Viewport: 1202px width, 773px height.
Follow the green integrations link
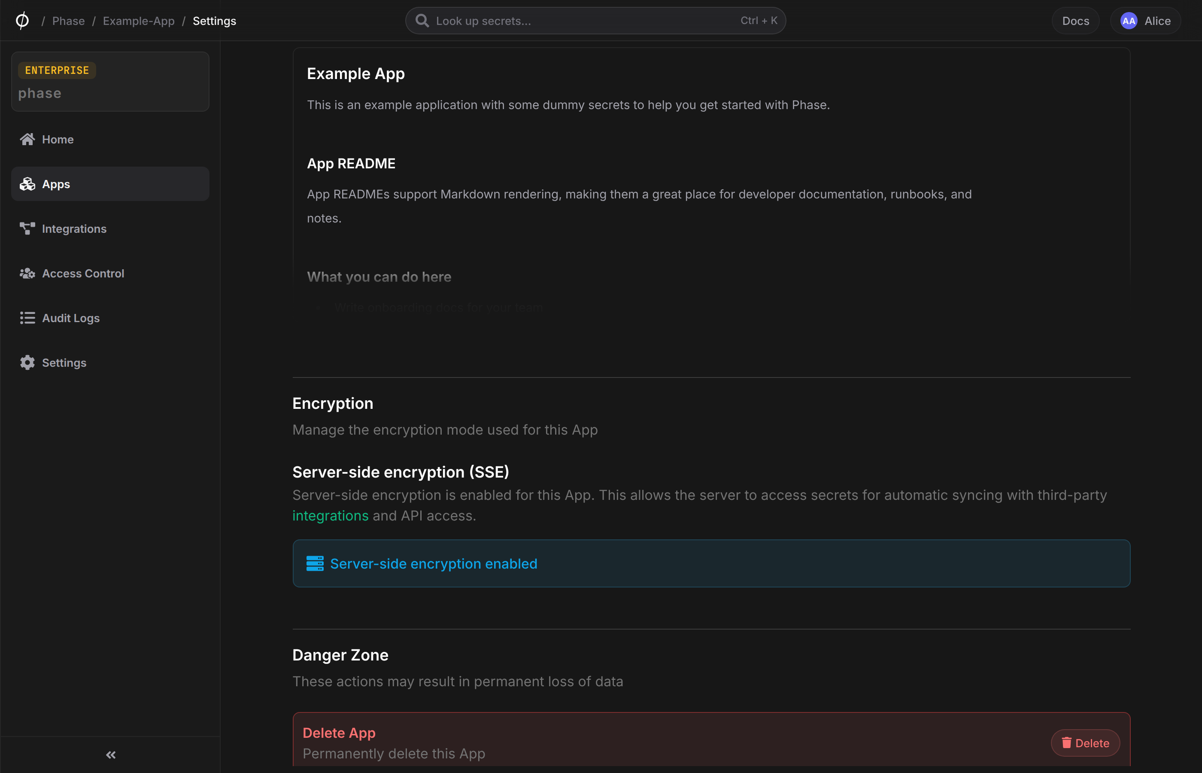331,515
